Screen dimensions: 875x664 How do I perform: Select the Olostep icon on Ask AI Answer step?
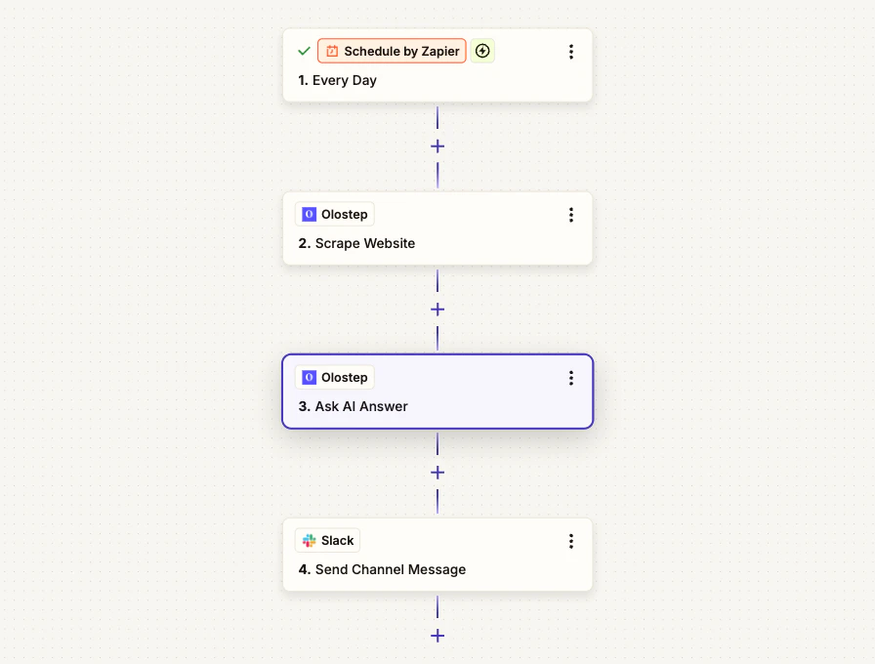(309, 377)
